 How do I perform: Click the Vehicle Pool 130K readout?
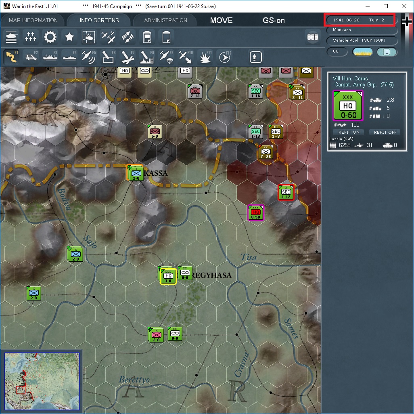[x=362, y=40]
